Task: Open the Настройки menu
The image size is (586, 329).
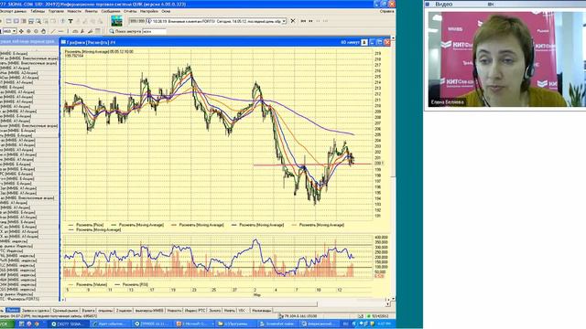Action: 149,12
